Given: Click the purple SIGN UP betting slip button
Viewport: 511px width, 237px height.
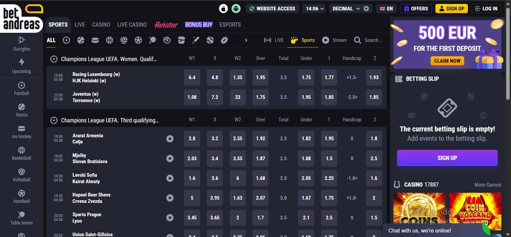Looking at the screenshot, I should [447, 158].
